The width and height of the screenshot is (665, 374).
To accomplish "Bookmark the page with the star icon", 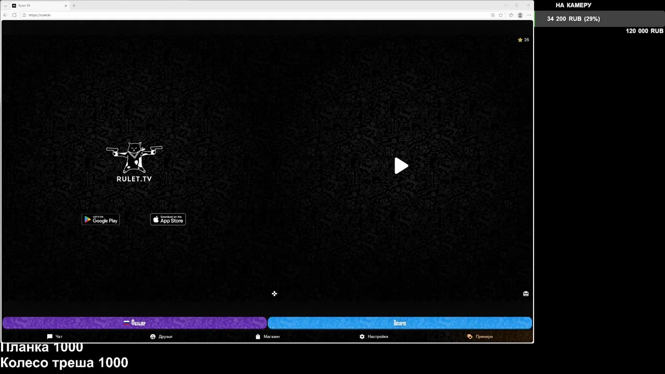I will click(x=500, y=15).
